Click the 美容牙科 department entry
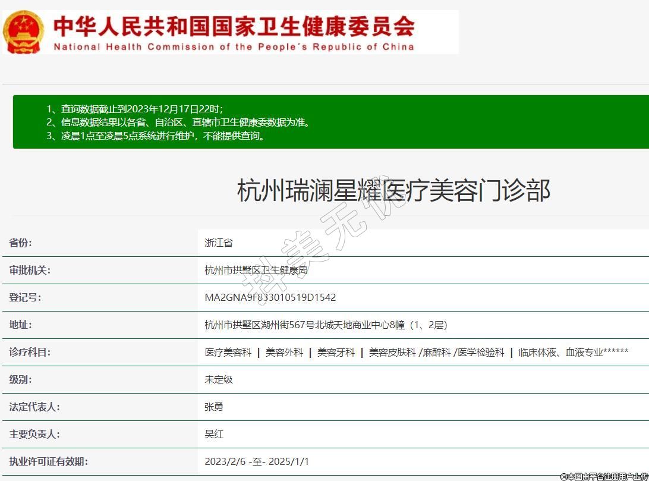Viewport: 649px width, 481px height. (x=336, y=352)
